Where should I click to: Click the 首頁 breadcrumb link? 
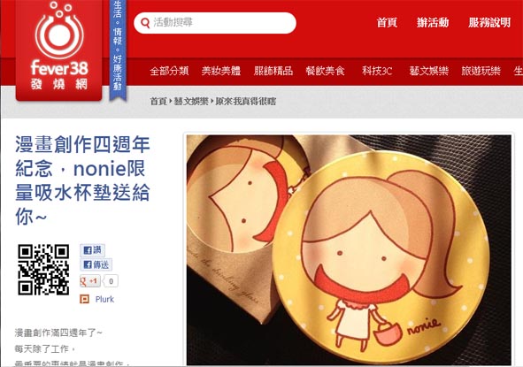(158, 101)
